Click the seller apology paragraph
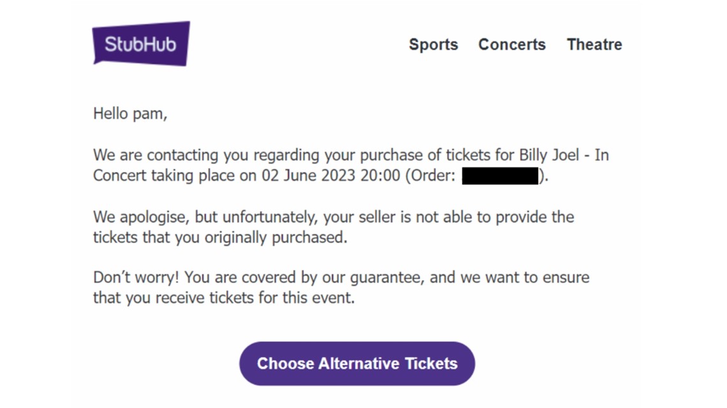The width and height of the screenshot is (727, 408). (x=333, y=227)
